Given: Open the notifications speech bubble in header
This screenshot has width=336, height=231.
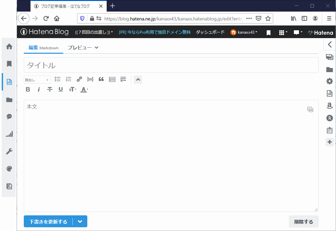Looking at the screenshot, I should coord(298,32).
